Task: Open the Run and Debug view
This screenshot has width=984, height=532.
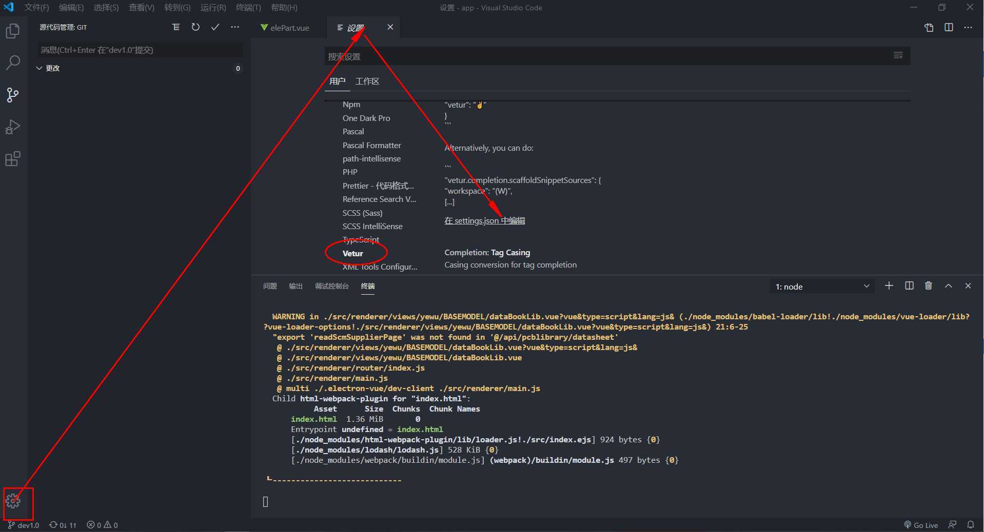Action: (x=13, y=127)
